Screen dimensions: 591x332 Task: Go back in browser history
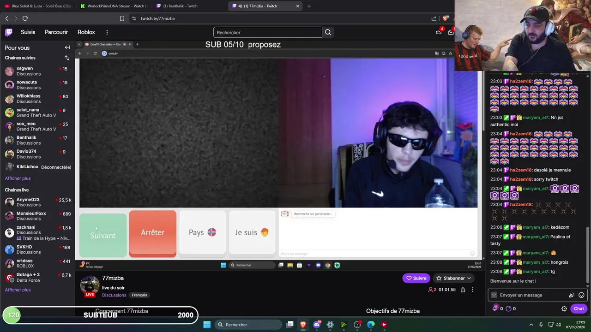tap(6, 18)
